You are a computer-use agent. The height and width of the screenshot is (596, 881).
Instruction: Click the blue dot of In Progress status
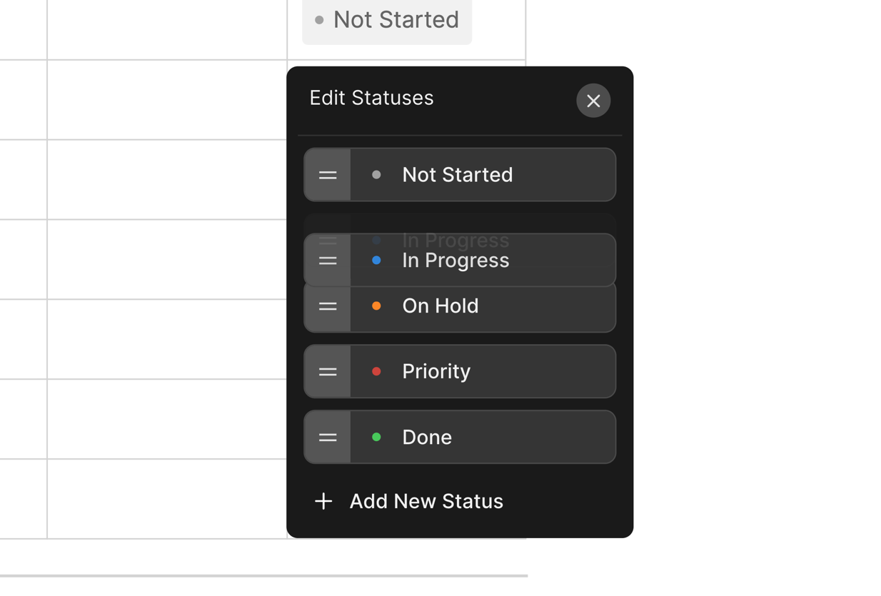pos(376,261)
